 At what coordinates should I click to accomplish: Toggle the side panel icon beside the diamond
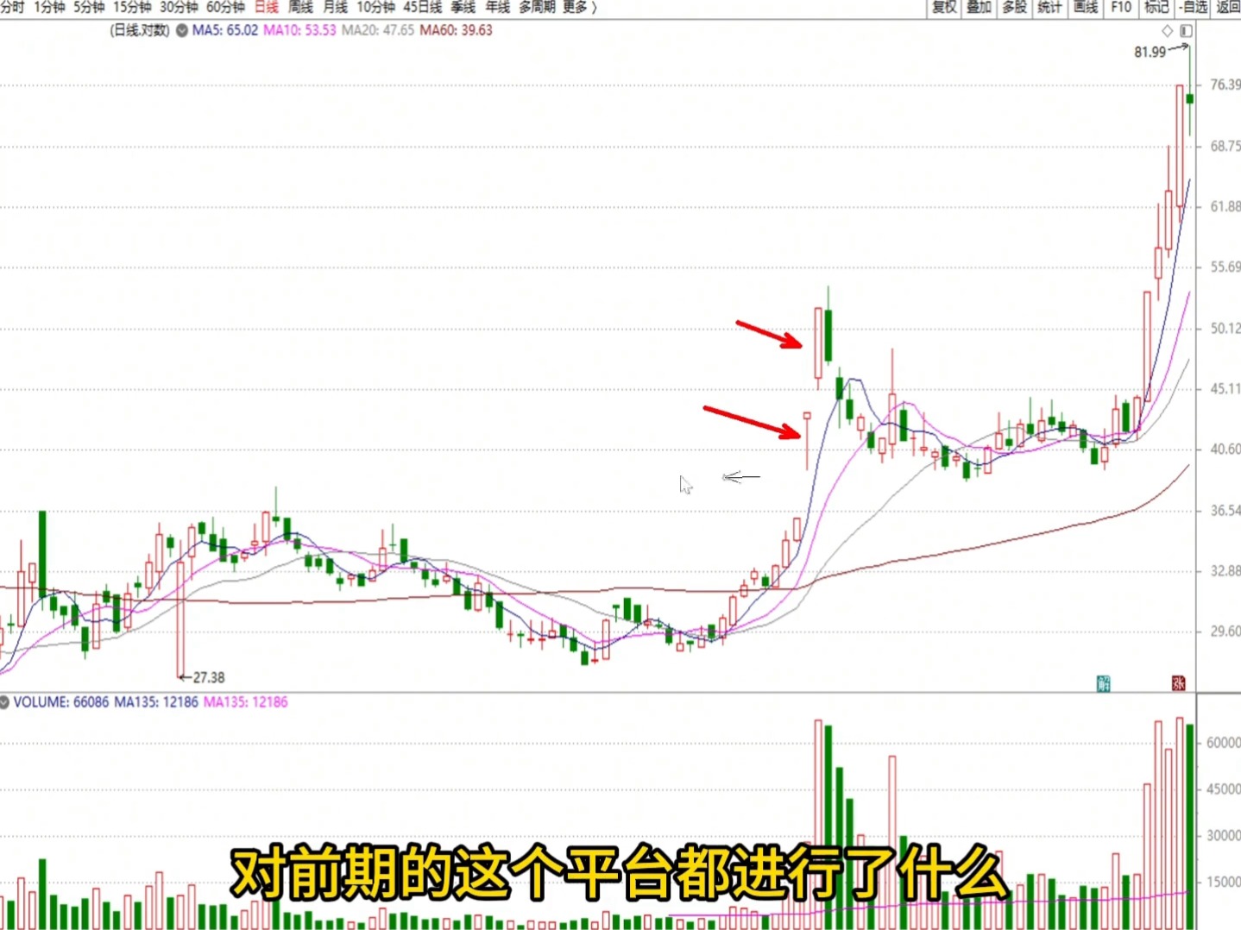[x=1187, y=31]
